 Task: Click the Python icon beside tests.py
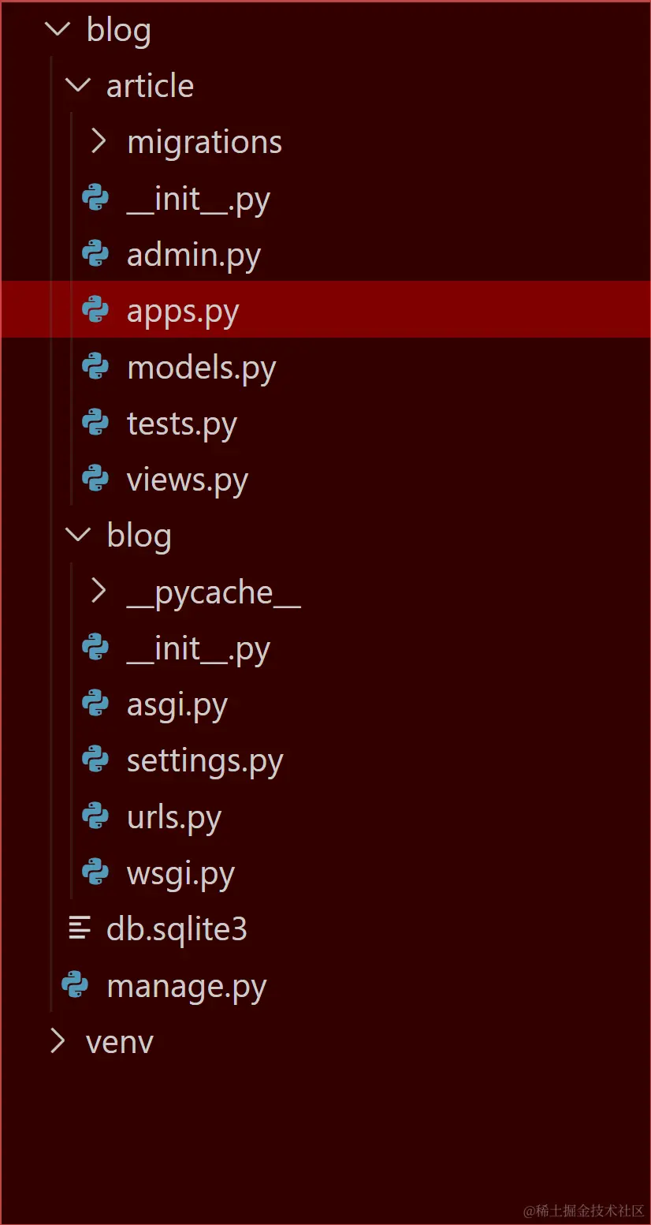pyautogui.click(x=95, y=424)
